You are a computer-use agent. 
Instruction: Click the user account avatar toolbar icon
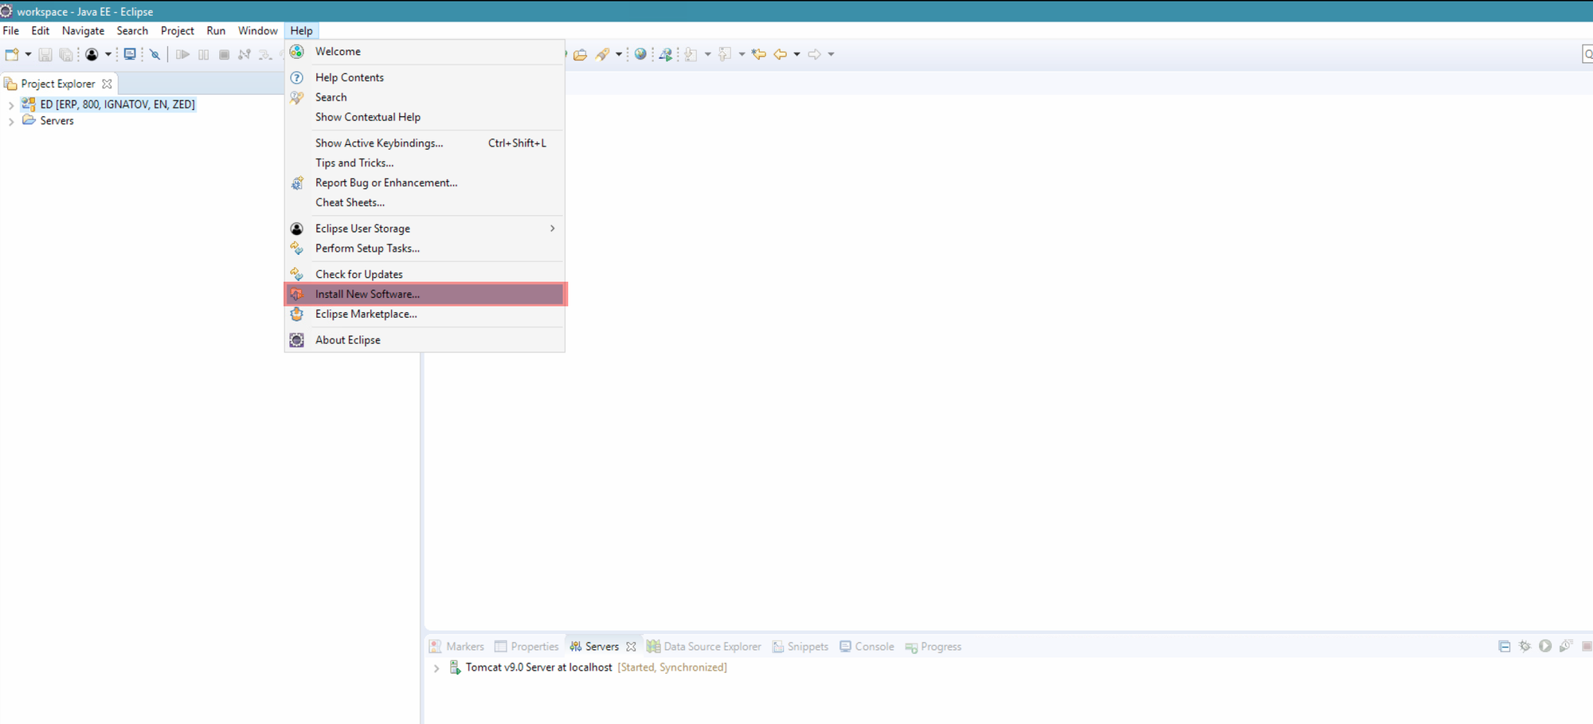92,54
